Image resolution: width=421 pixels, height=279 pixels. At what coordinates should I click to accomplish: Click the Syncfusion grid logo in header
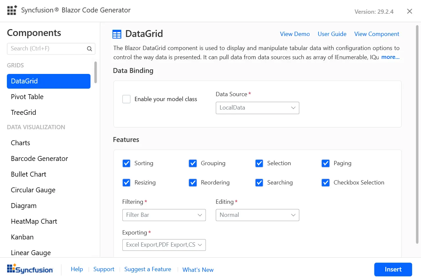point(12,10)
